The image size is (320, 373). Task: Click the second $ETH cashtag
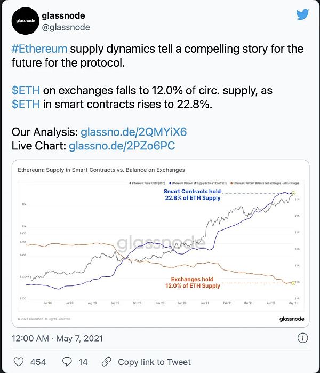[26, 104]
